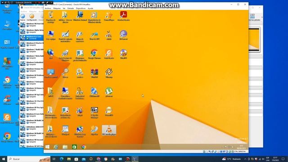Open the Entrada menu of the VM window
Image resolution: width=288 pixels, height=162 pixels.
pyautogui.click(x=71, y=9)
